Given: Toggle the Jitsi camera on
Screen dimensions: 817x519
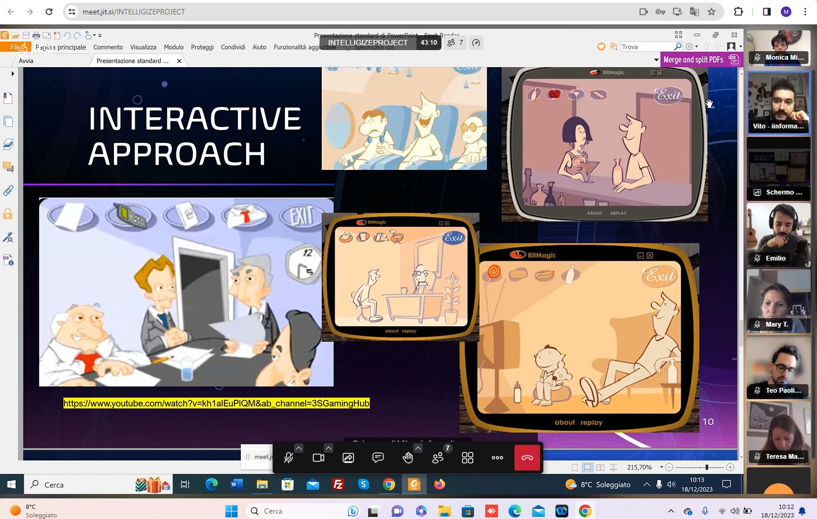Looking at the screenshot, I should coord(318,458).
